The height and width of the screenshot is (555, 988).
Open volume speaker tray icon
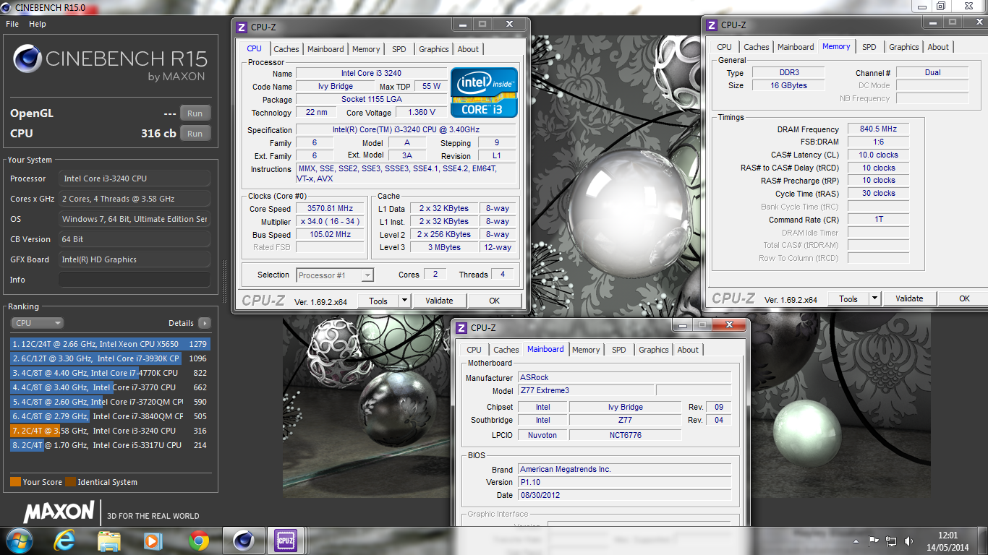coord(908,541)
